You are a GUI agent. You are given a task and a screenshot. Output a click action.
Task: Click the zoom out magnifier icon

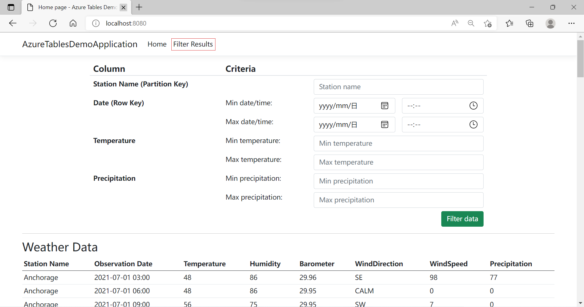tap(471, 23)
